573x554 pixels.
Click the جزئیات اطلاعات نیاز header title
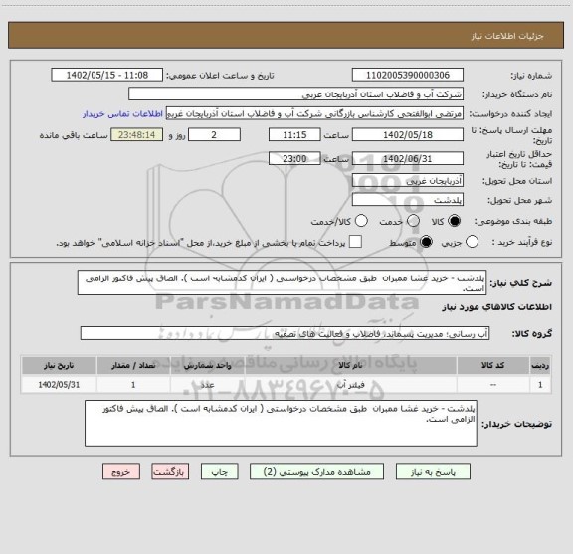click(x=507, y=36)
